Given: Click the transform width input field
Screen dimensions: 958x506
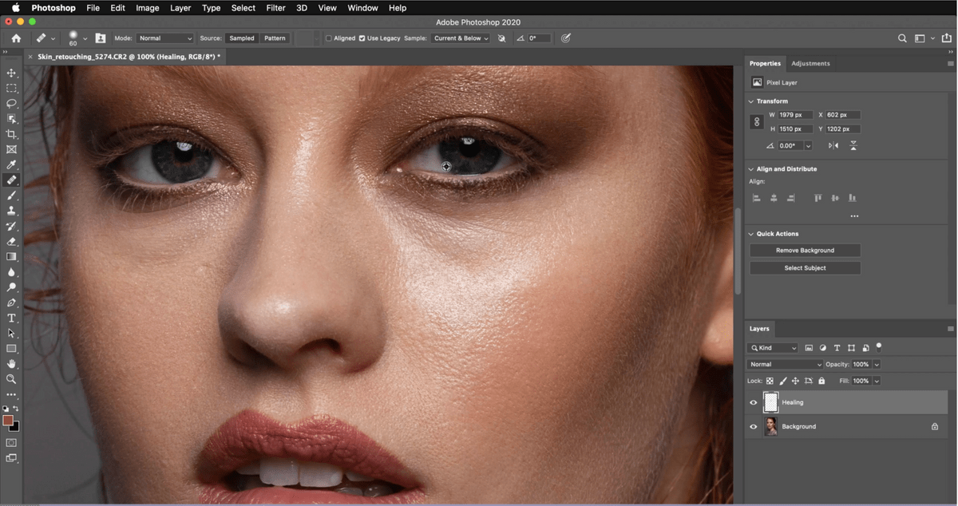Looking at the screenshot, I should 795,115.
